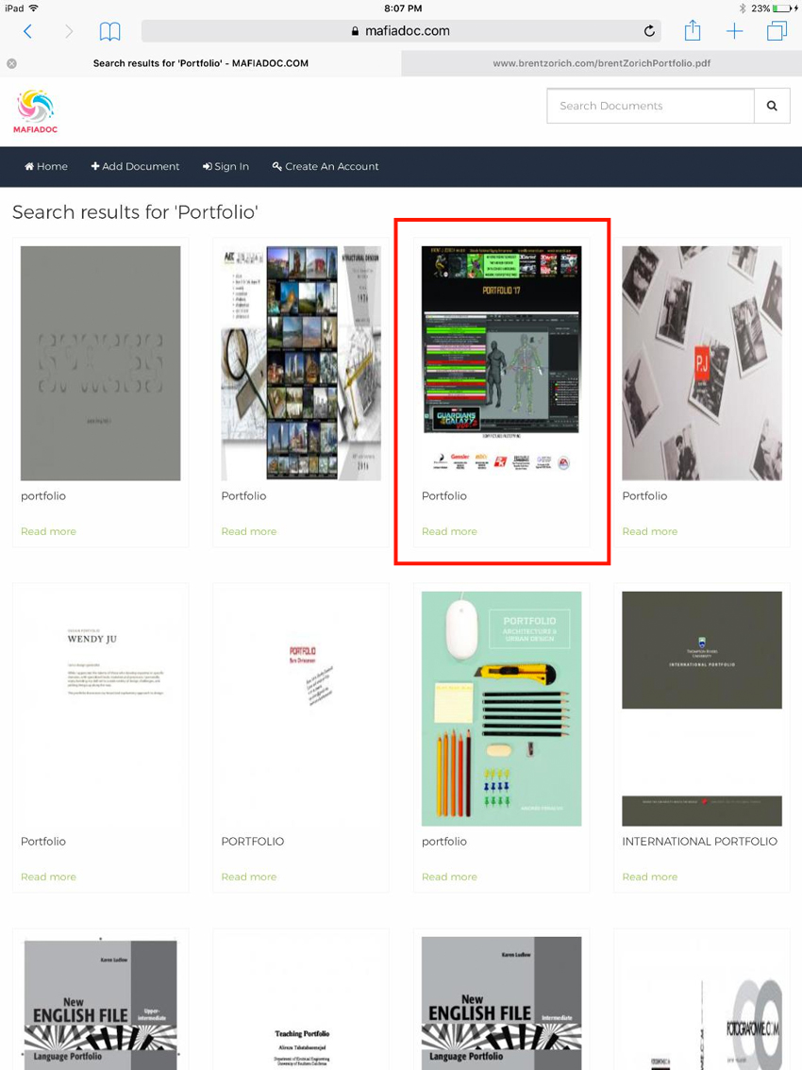Click the Portfolio title under the scattered photos
The image size is (802, 1070).
click(x=644, y=496)
